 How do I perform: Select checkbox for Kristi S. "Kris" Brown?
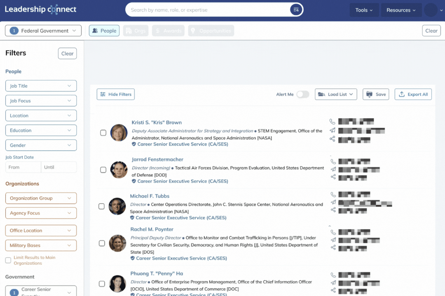pos(103,133)
